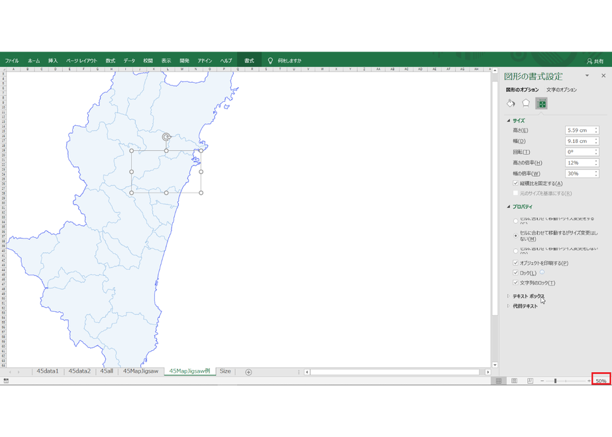This screenshot has height=437, width=612.
Task: Click the zoom in plus icon
Action: point(589,381)
